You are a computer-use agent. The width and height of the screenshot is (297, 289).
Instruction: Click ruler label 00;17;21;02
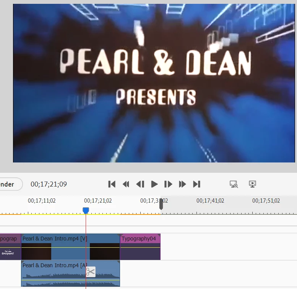[98, 201]
